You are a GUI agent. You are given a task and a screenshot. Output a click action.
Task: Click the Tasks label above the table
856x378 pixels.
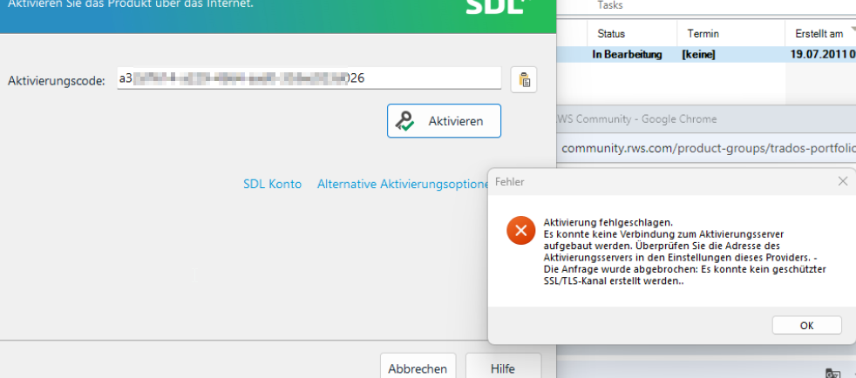point(610,5)
